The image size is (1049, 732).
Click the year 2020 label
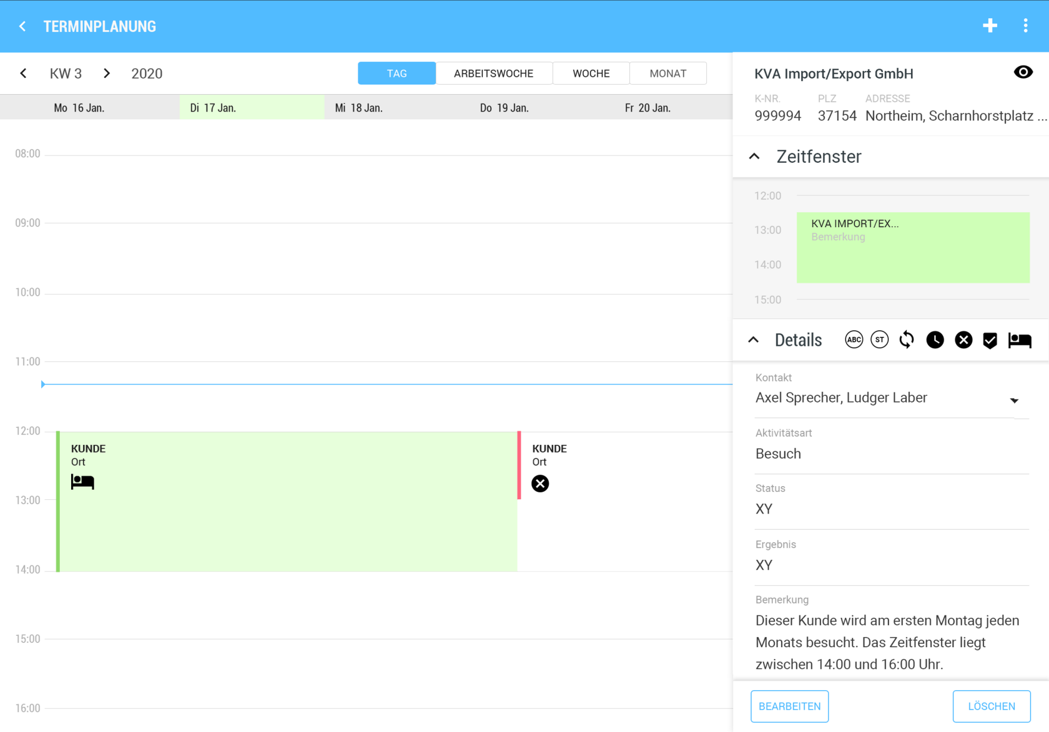coord(147,74)
